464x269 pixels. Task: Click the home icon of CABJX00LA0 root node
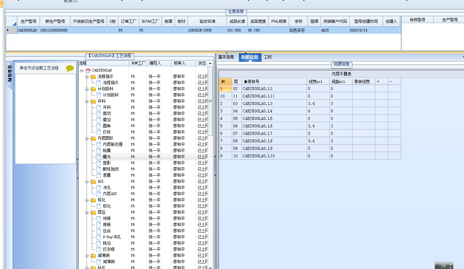click(x=88, y=70)
